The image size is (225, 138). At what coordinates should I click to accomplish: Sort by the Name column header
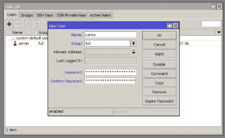coord(24,32)
